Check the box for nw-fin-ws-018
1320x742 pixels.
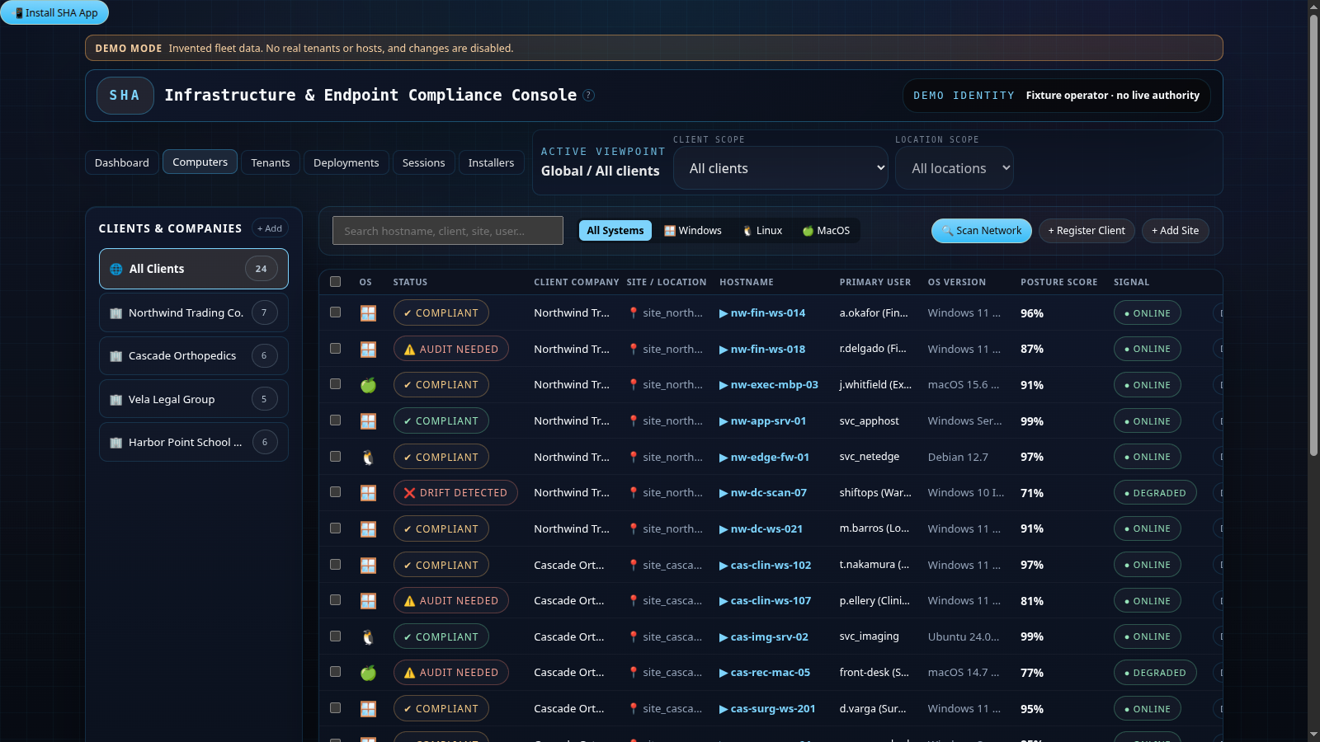click(335, 349)
